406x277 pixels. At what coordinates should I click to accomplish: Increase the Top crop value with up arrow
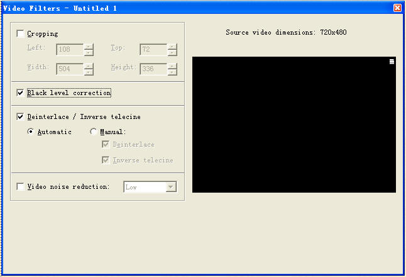click(172, 47)
